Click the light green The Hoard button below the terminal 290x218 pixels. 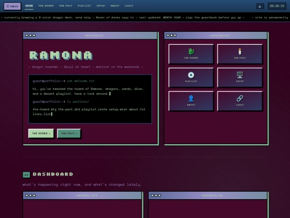click(x=41, y=133)
